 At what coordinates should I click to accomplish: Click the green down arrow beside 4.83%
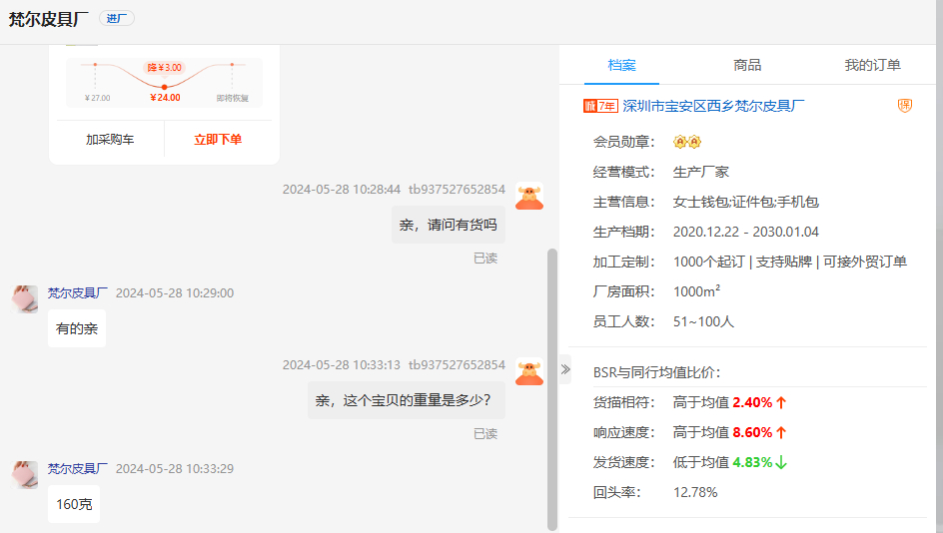coord(781,463)
